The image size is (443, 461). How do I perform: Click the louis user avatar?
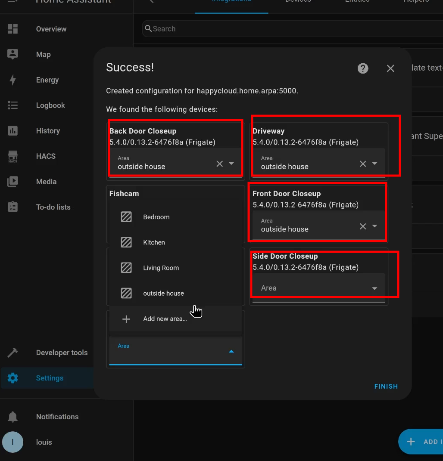(x=12, y=442)
